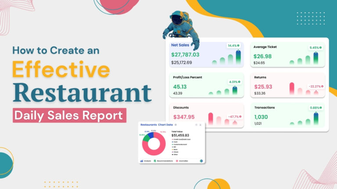Click the $33.36 previous Returns value
This screenshot has width=337, height=189.
(260, 93)
